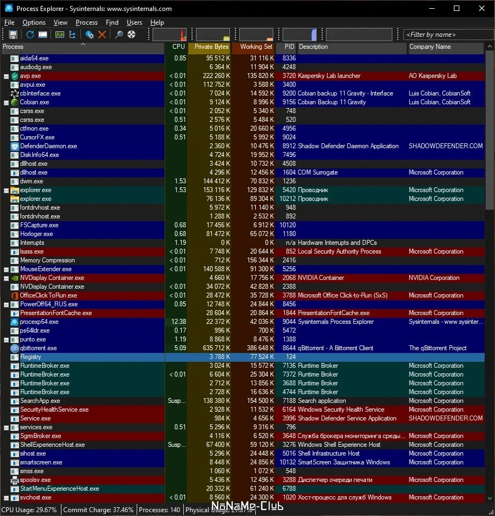The height and width of the screenshot is (516, 495).
Task: Collapse the PowerOff64_RUS.exe tree node
Action: [6, 305]
